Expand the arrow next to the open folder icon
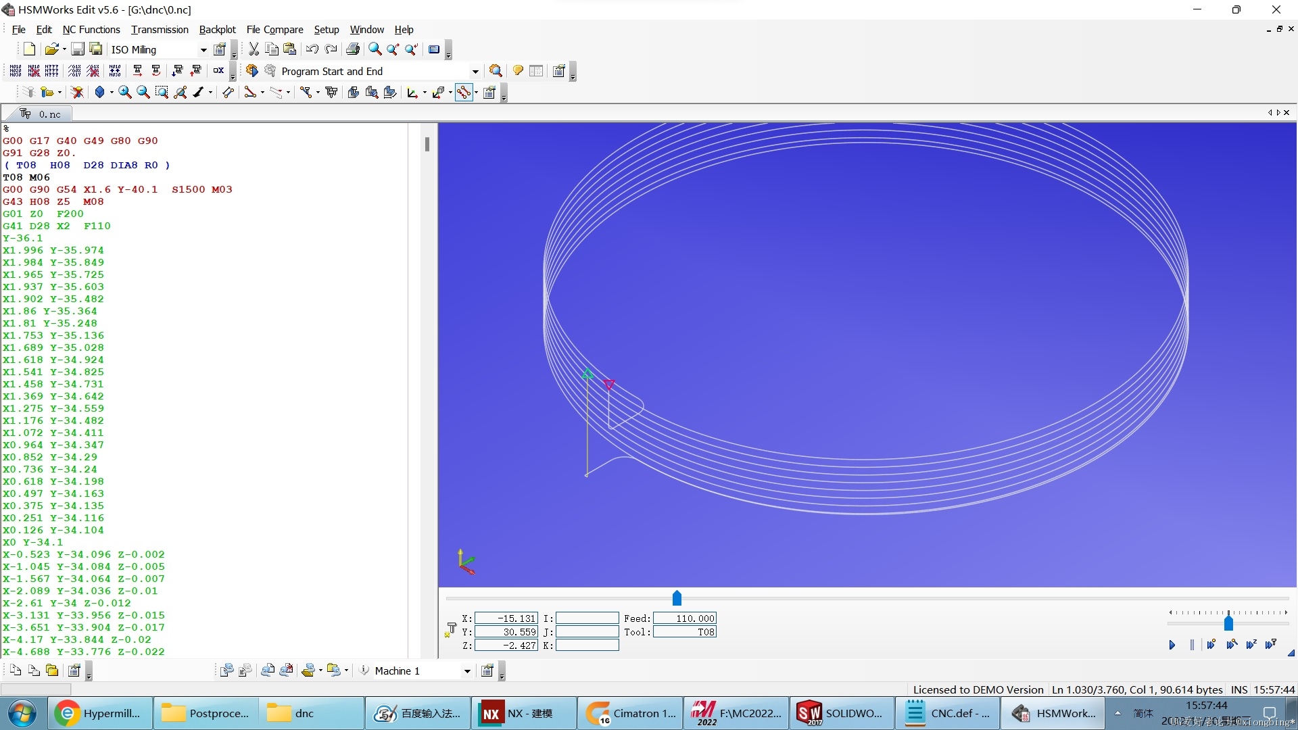The width and height of the screenshot is (1298, 730). [x=64, y=49]
